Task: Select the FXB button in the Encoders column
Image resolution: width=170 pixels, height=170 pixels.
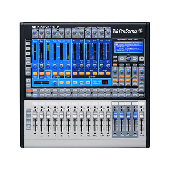Action: click(28, 54)
